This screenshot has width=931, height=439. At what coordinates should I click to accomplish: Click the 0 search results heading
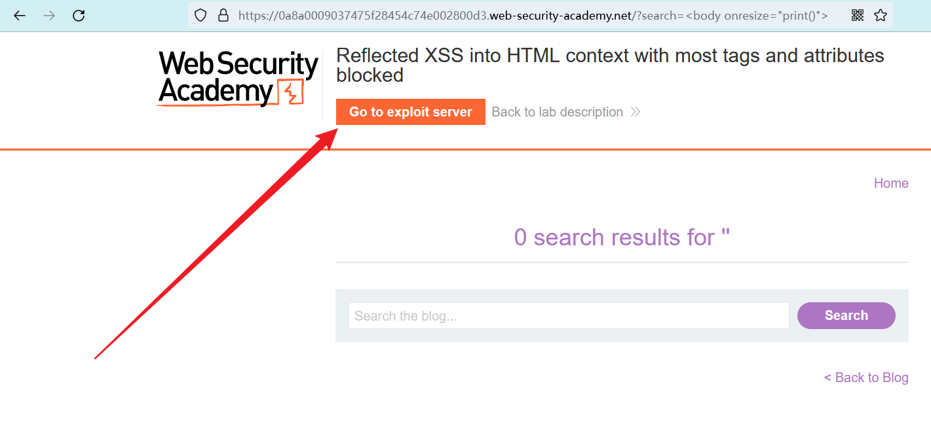click(621, 237)
